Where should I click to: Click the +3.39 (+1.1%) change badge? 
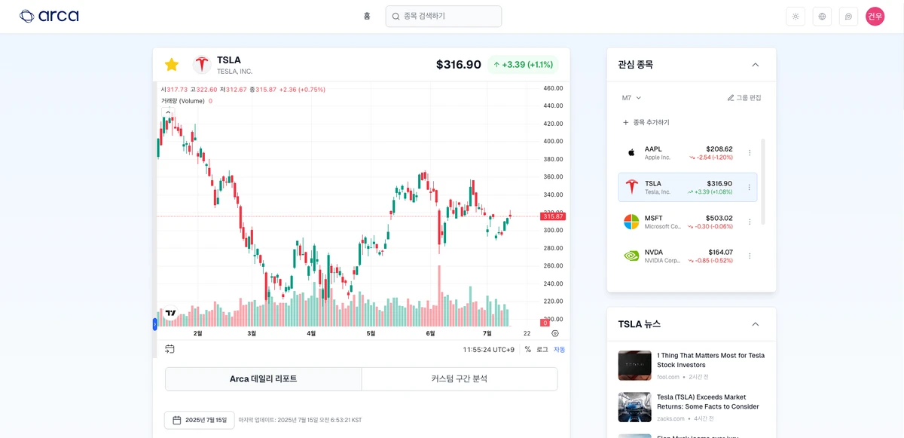pos(523,65)
